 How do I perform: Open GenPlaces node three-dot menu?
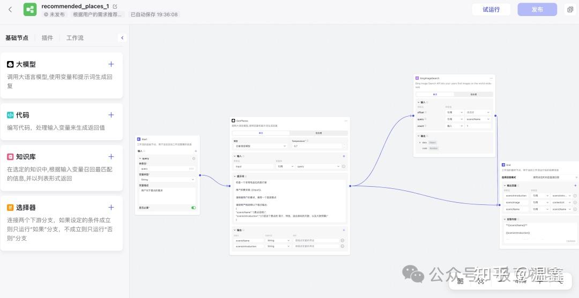pyautogui.click(x=346, y=121)
